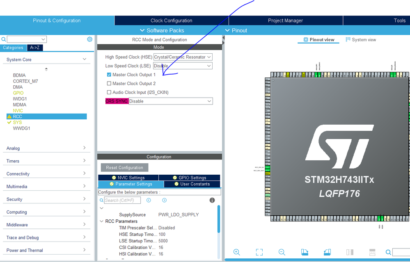The width and height of the screenshot is (410, 262).
Task: Rotate the pinout view counter-clockwise
Action: coord(327,252)
